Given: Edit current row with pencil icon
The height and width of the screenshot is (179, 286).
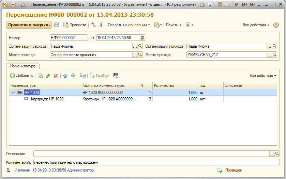Looking at the screenshot, I should coord(48,76).
